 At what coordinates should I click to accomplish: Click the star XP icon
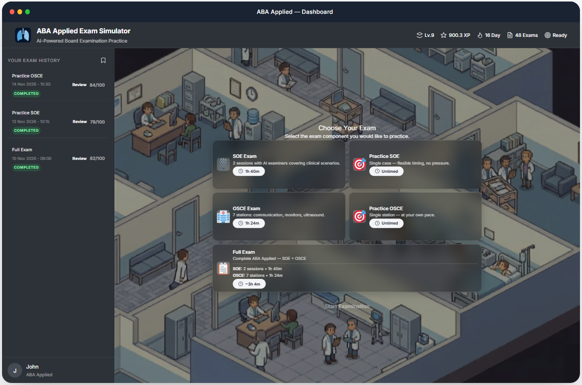tap(443, 35)
